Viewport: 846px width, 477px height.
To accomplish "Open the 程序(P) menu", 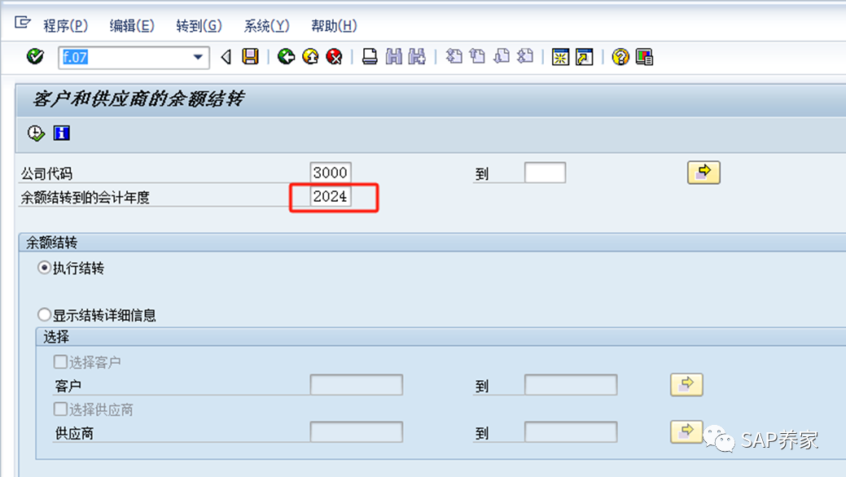I will tap(65, 25).
